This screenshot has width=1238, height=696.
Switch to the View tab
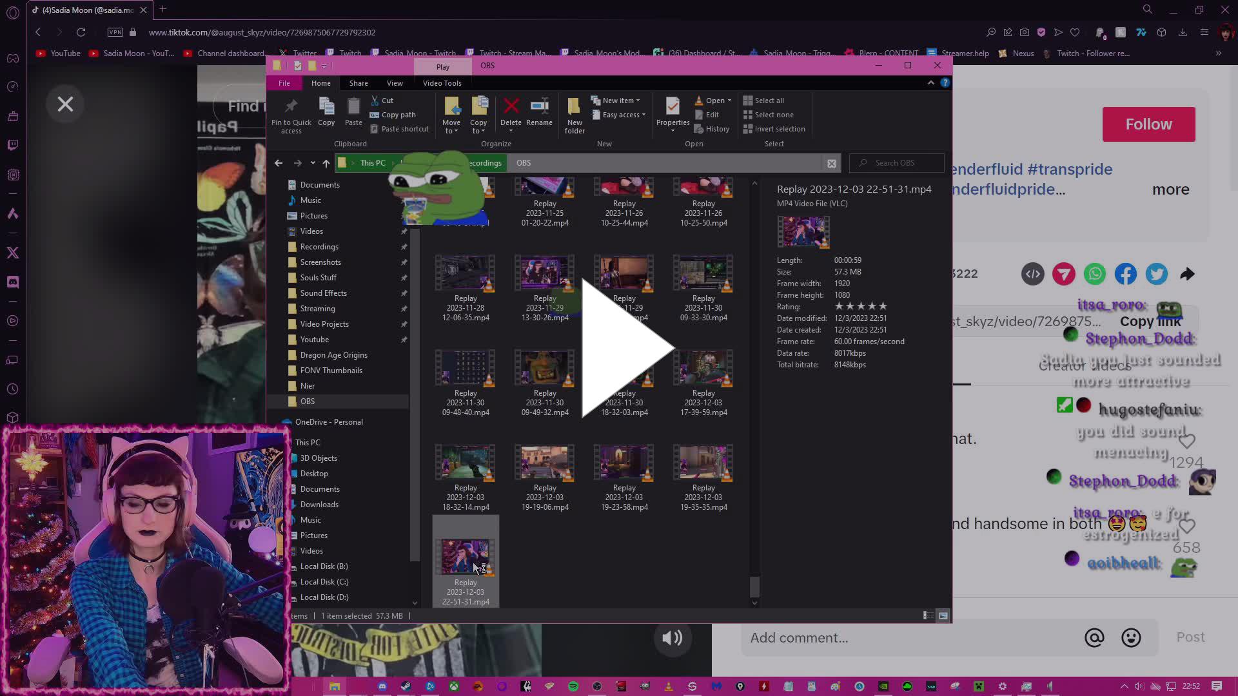395,82
